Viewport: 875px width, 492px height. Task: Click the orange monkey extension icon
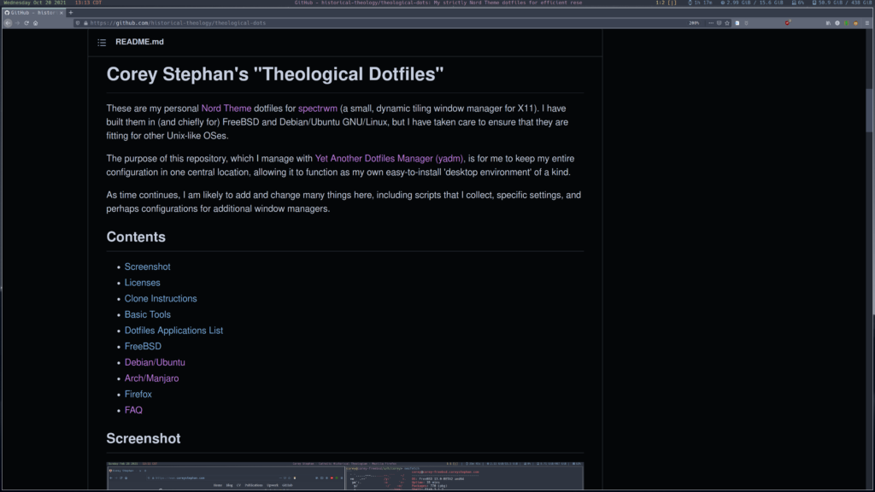coord(856,23)
